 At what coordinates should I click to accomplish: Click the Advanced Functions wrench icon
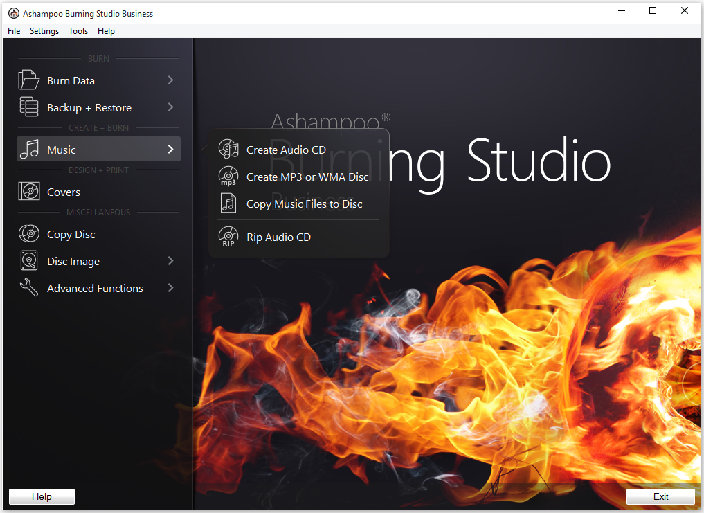point(29,287)
